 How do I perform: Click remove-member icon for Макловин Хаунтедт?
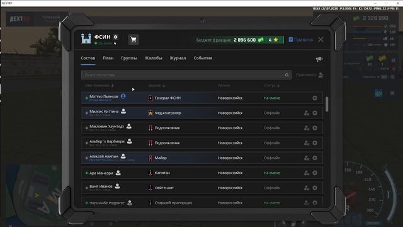[x=307, y=128]
